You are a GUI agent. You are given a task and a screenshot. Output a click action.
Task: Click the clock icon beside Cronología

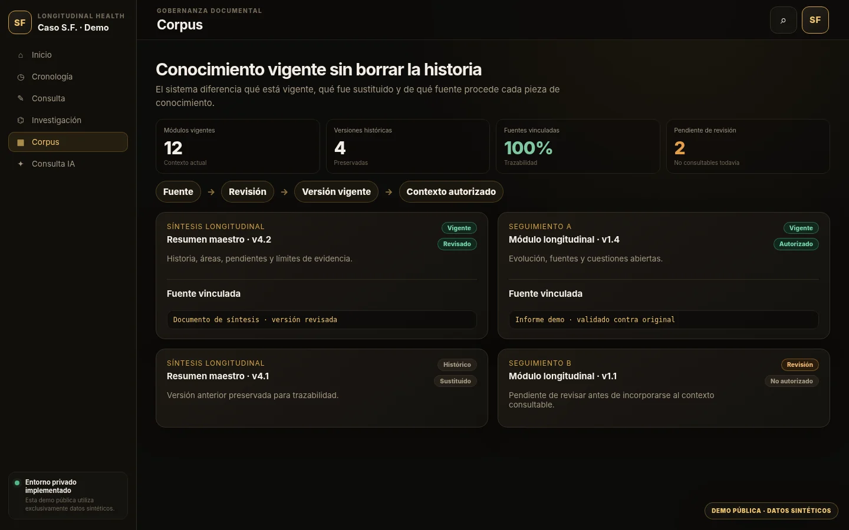(21, 77)
